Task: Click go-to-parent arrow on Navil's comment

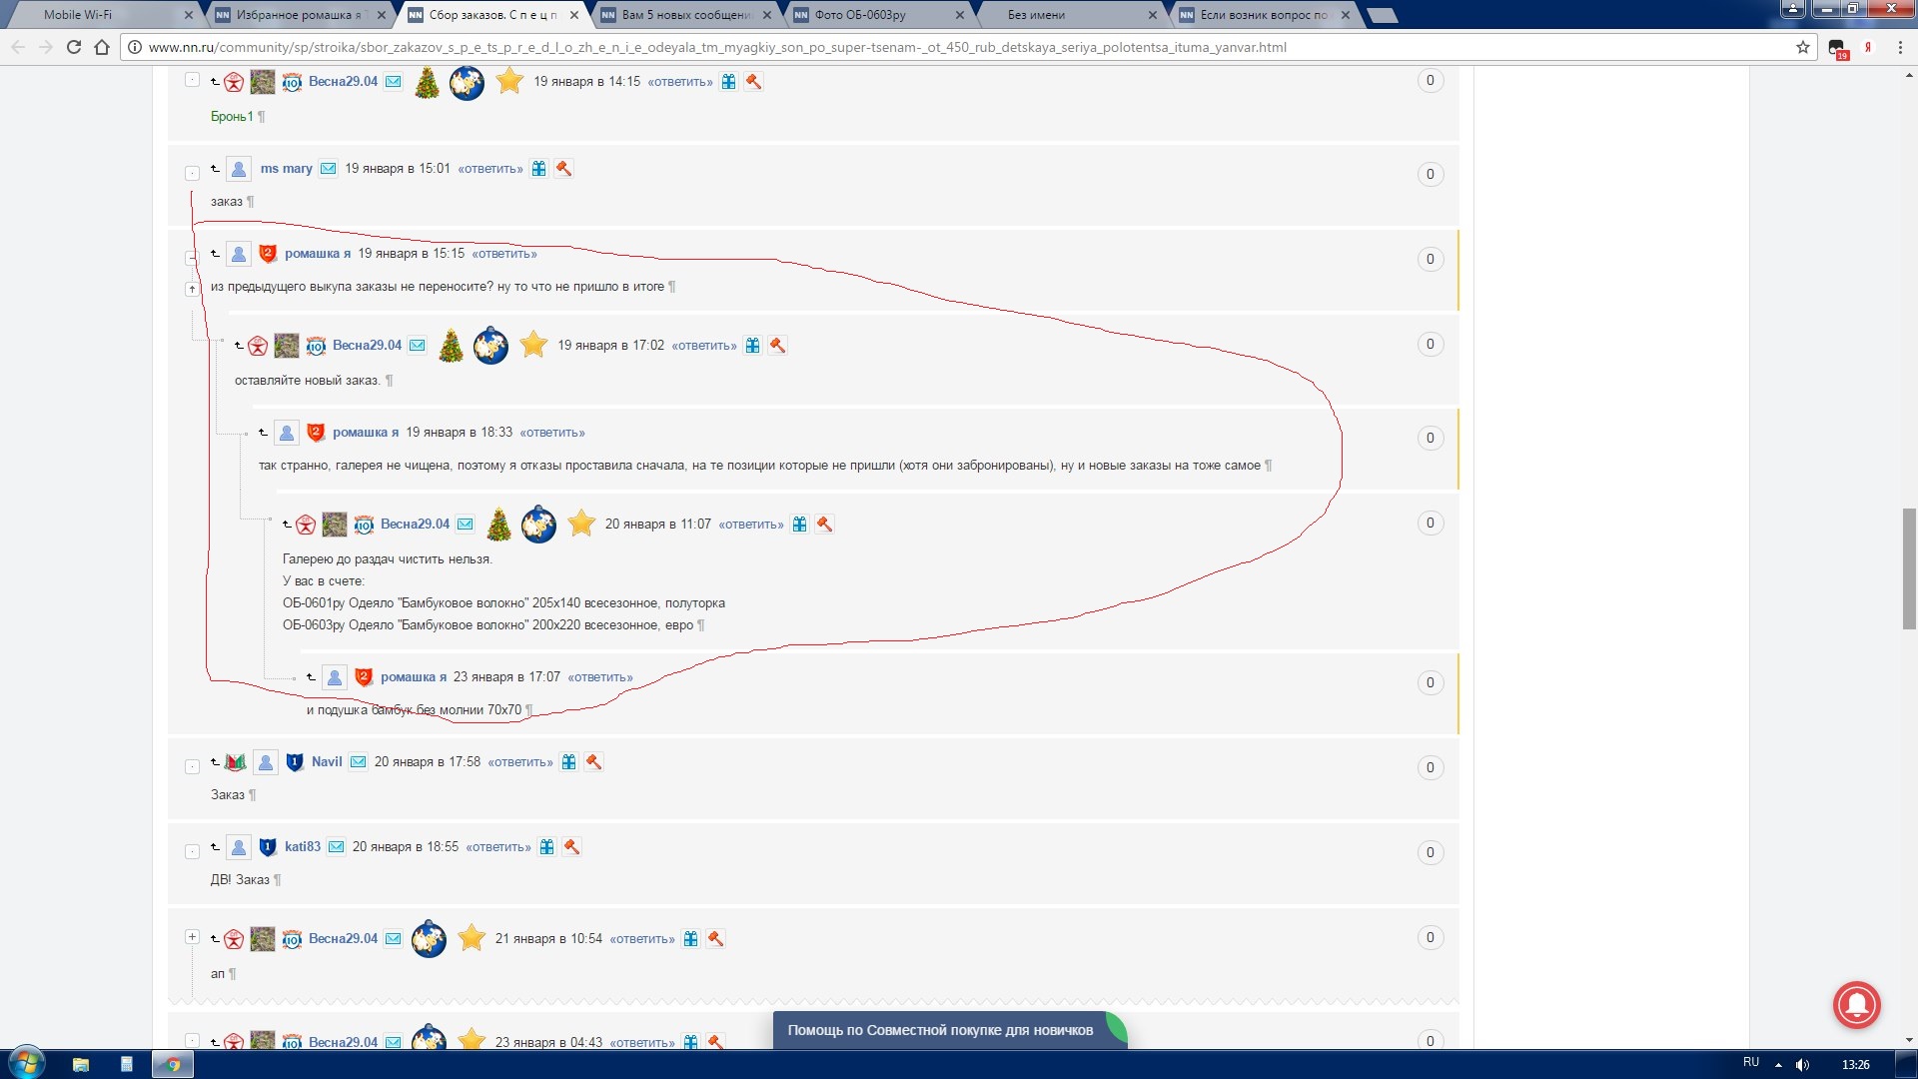Action: click(215, 762)
